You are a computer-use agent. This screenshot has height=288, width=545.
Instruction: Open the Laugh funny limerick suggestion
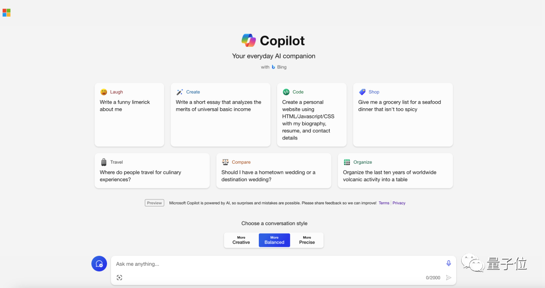click(x=129, y=114)
